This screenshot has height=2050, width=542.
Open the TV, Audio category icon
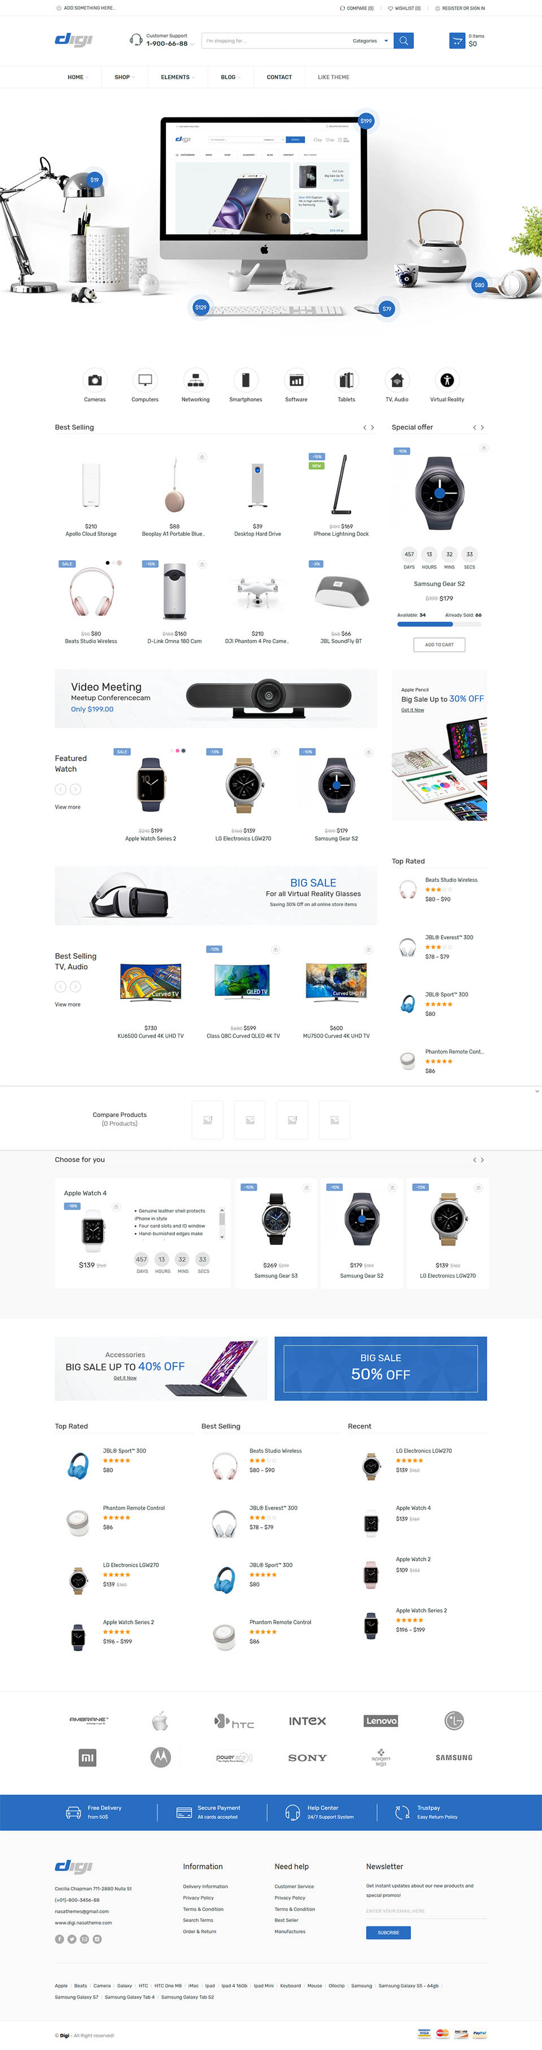click(x=397, y=379)
